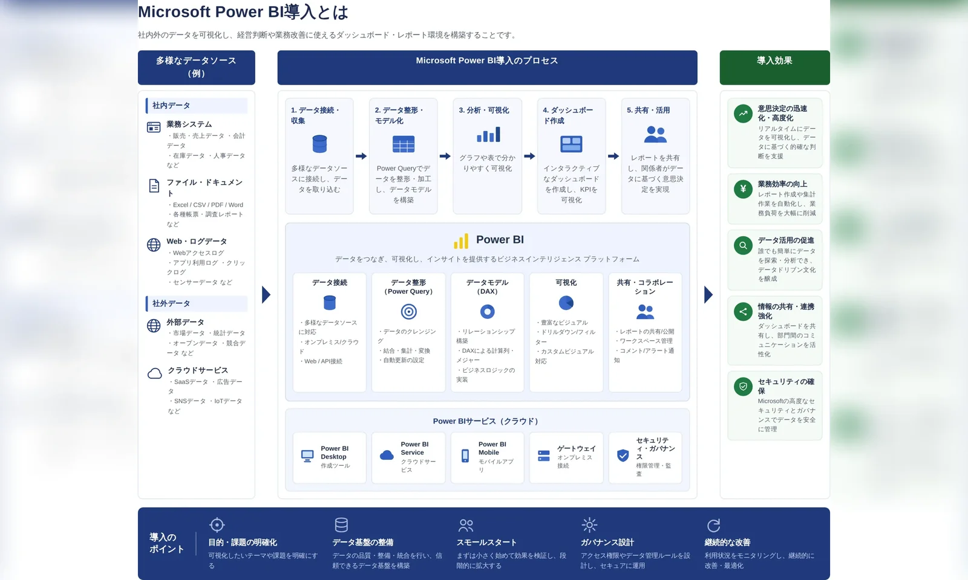The height and width of the screenshot is (580, 968).
Task: Click the database icon under データ接続 card
Action: pyautogui.click(x=330, y=303)
